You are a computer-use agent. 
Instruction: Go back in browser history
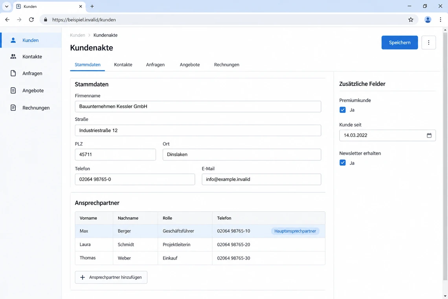[x=7, y=20]
